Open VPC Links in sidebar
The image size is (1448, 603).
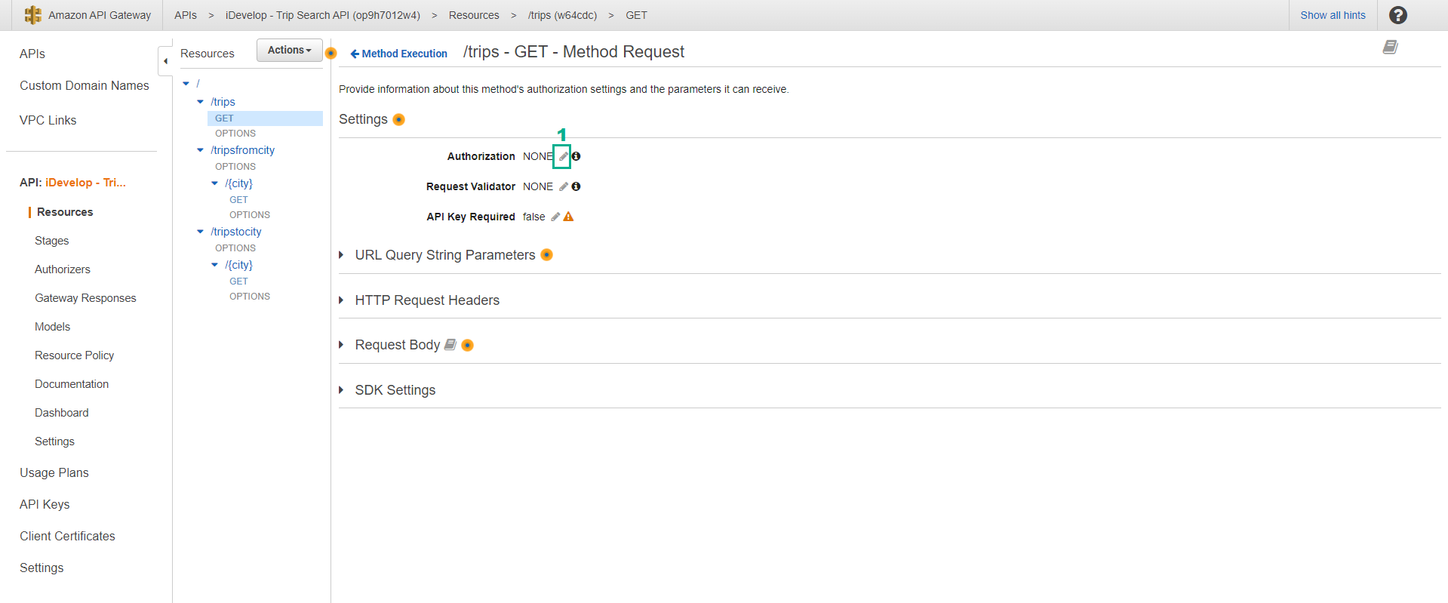click(48, 120)
